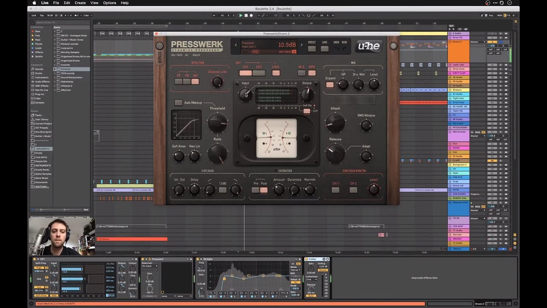Go to previous Presswerk preset arrow
Screen dimensions: 547x308
tap(235, 44)
